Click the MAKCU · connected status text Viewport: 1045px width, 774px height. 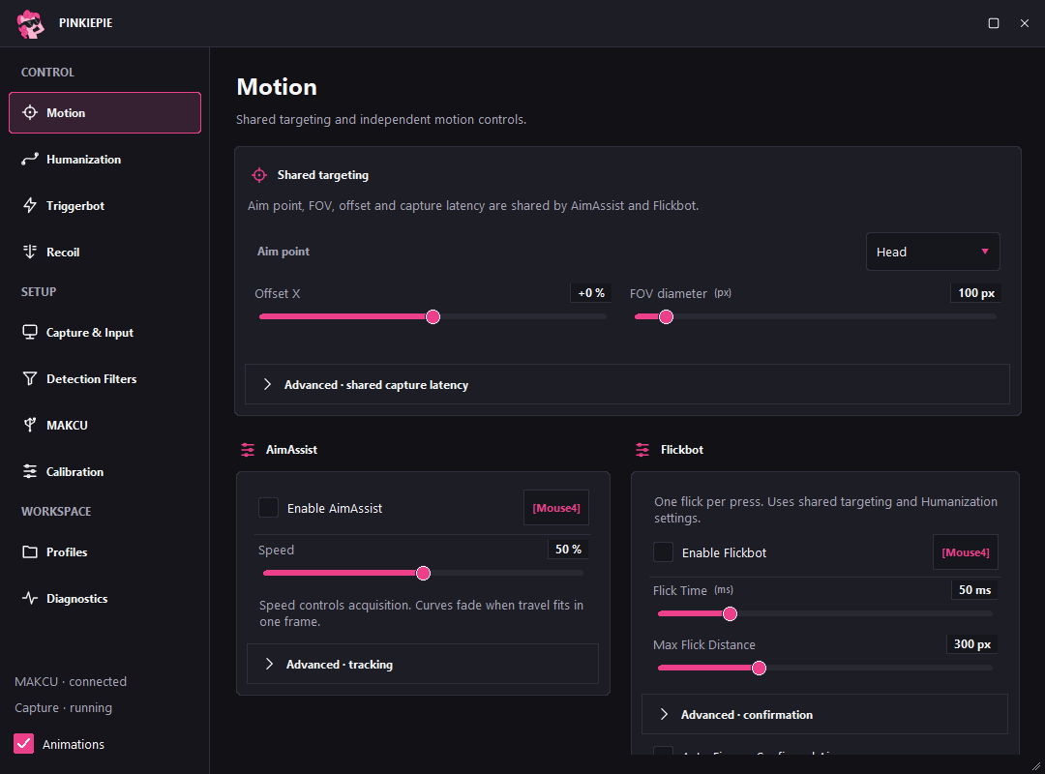(x=71, y=681)
